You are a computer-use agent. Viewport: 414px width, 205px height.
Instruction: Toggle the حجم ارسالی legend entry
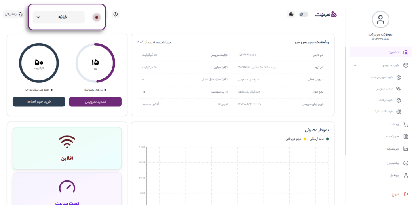tap(319, 139)
